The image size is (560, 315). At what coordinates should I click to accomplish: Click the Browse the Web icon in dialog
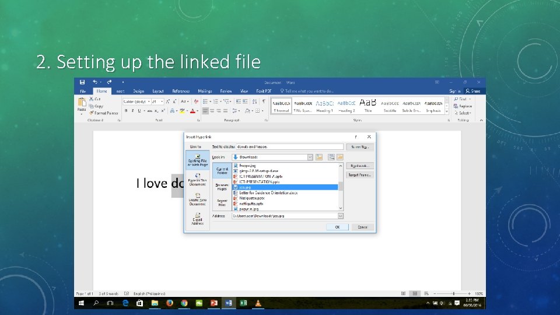point(331,157)
